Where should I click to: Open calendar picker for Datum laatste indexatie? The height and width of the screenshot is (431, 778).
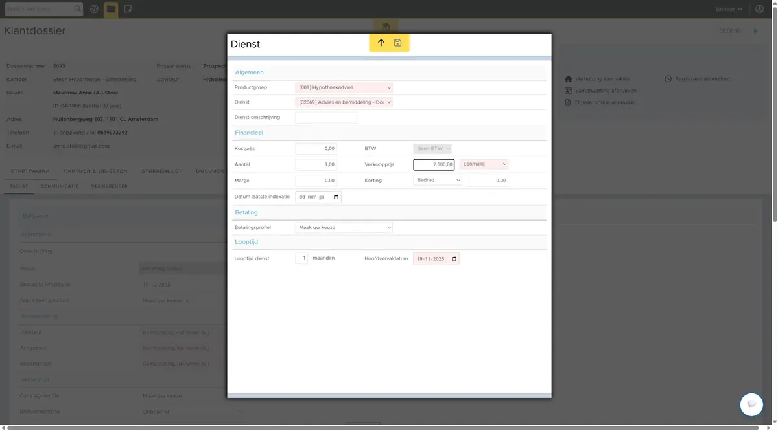tap(336, 197)
